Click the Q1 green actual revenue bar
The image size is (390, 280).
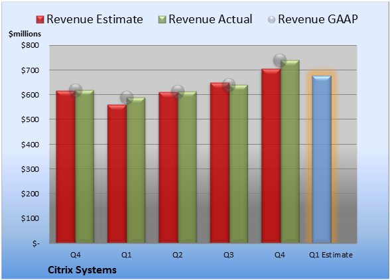click(x=136, y=171)
